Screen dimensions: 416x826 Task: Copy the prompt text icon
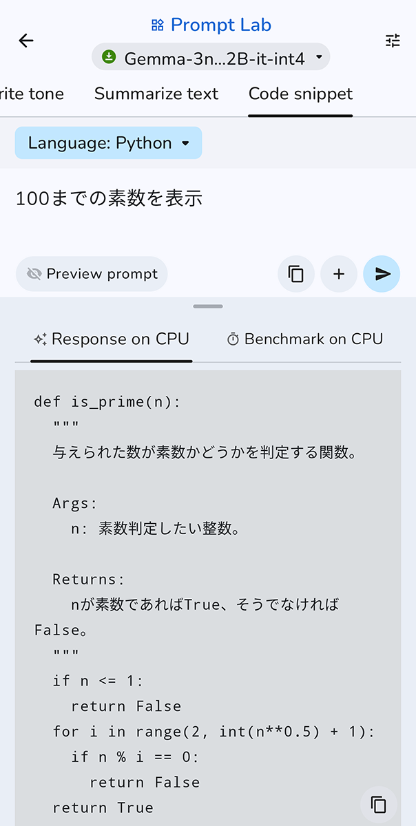pos(296,274)
